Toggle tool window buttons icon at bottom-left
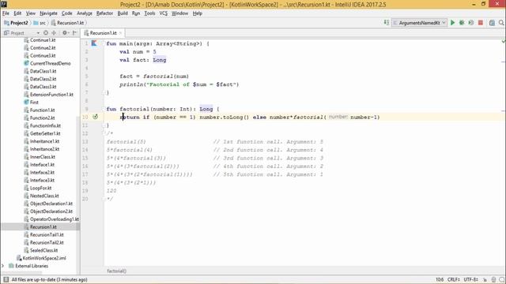Viewport: 506px width, 284px height. point(6,279)
